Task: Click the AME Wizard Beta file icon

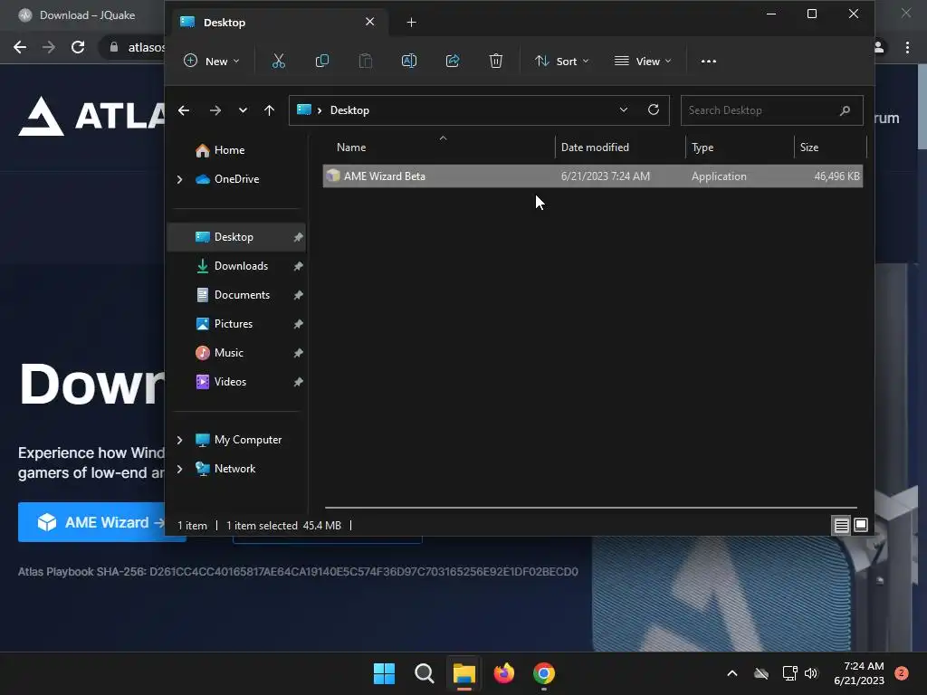Action: (x=333, y=176)
